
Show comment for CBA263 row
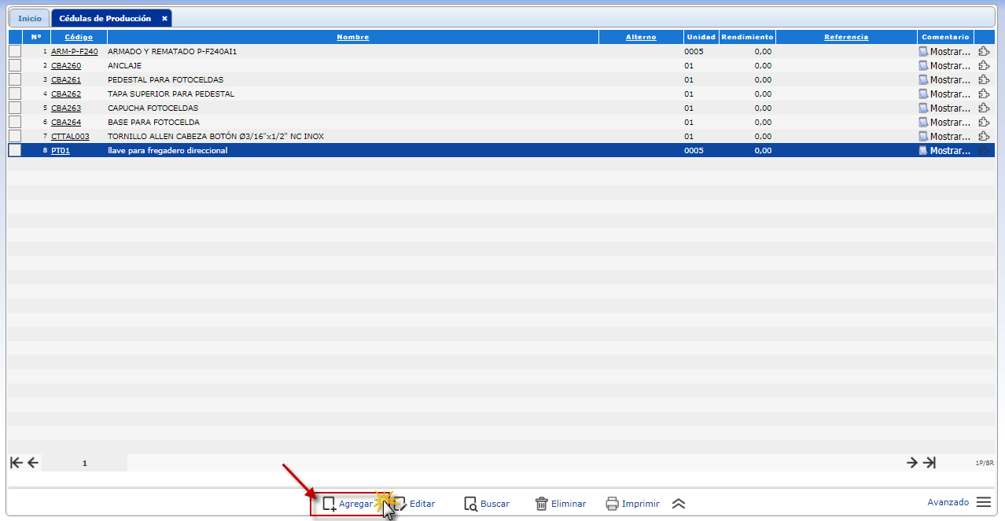944,108
